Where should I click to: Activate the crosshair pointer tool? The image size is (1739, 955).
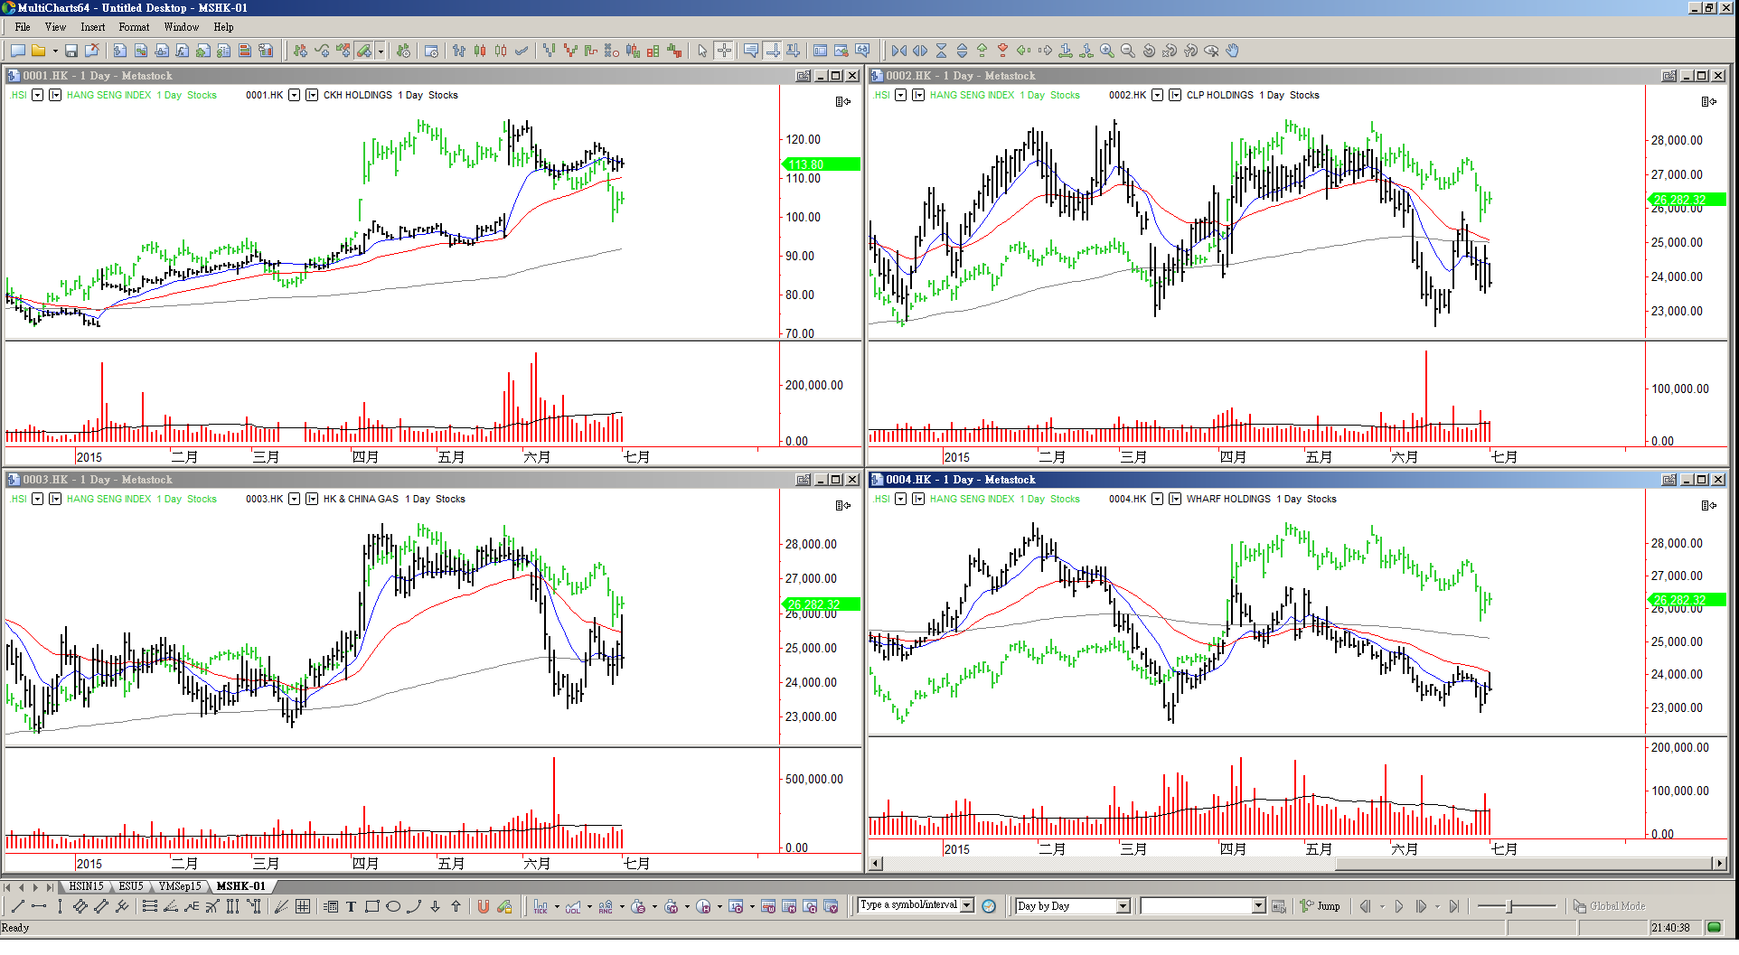tap(724, 51)
